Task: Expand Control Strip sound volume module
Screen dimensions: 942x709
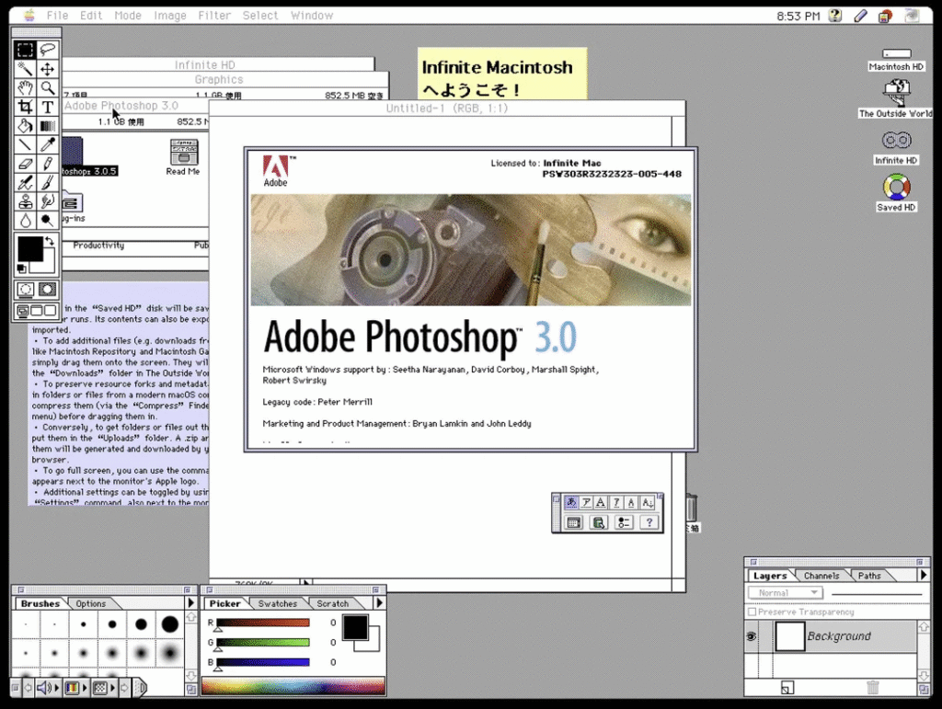Action: click(x=48, y=687)
